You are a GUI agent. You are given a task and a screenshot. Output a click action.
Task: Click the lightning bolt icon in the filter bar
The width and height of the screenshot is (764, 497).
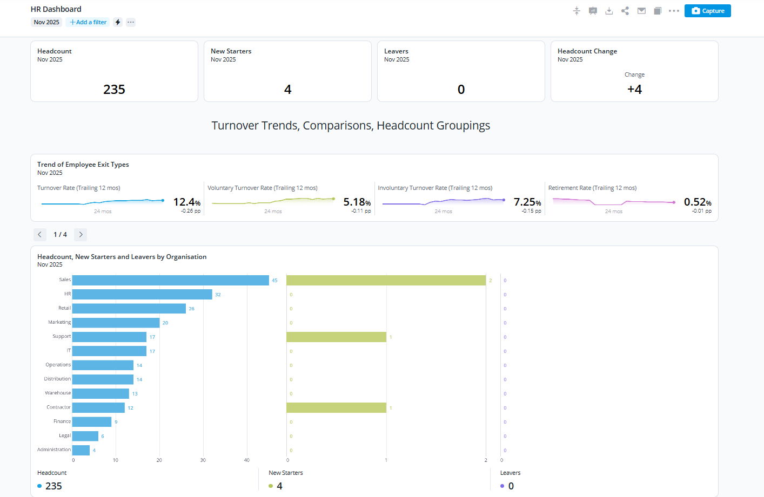(x=117, y=22)
